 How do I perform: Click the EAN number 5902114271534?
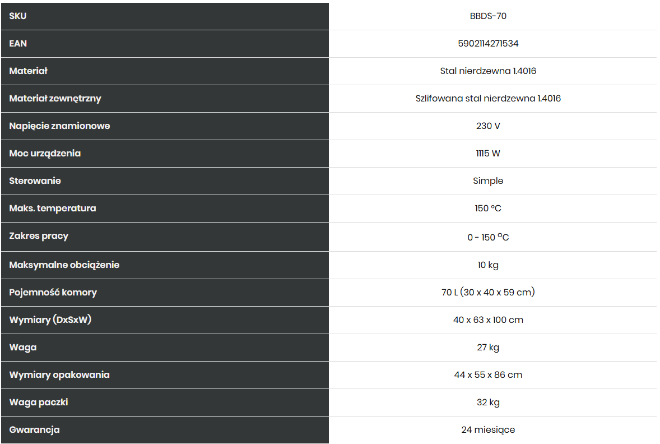coord(488,43)
